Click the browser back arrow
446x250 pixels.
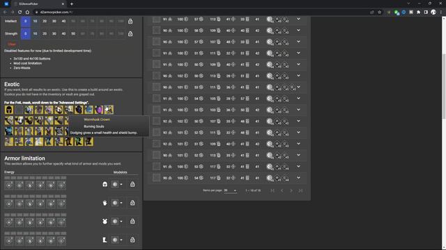5,12
